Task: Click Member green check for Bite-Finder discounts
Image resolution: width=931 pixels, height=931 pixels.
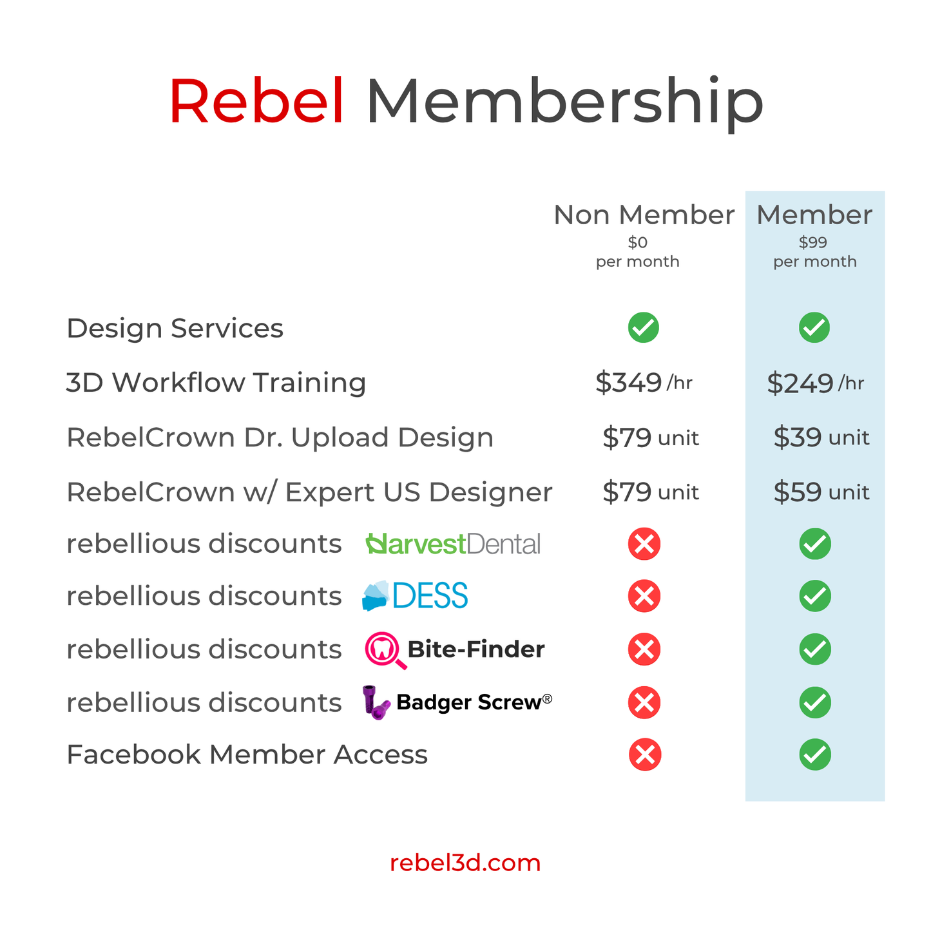Action: tap(815, 649)
